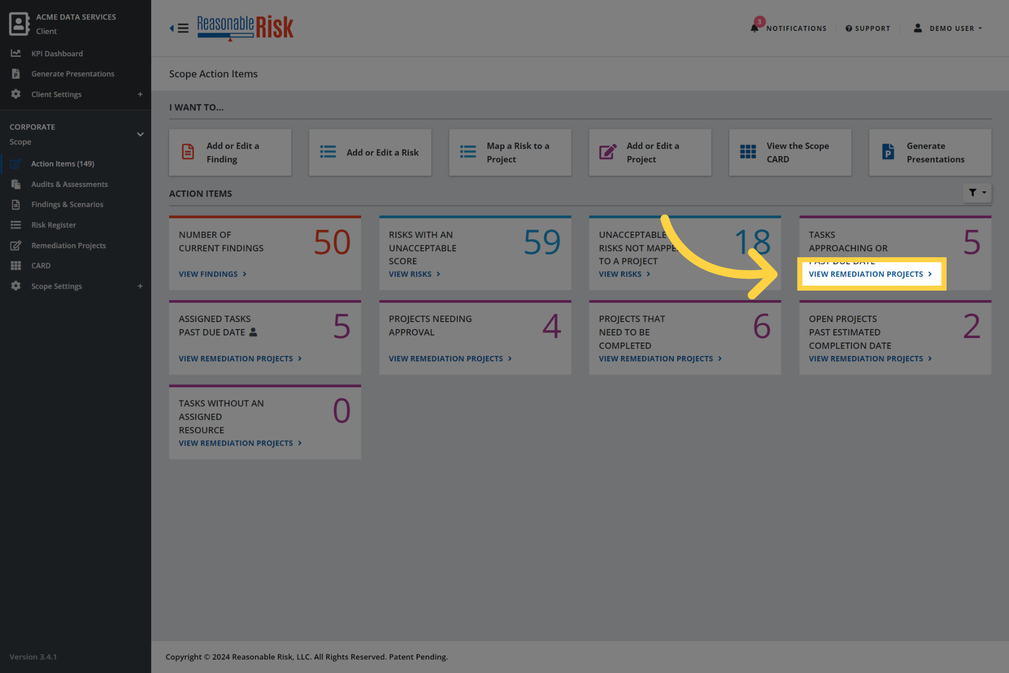Click the list icon on Map a Risk card

pyautogui.click(x=468, y=152)
